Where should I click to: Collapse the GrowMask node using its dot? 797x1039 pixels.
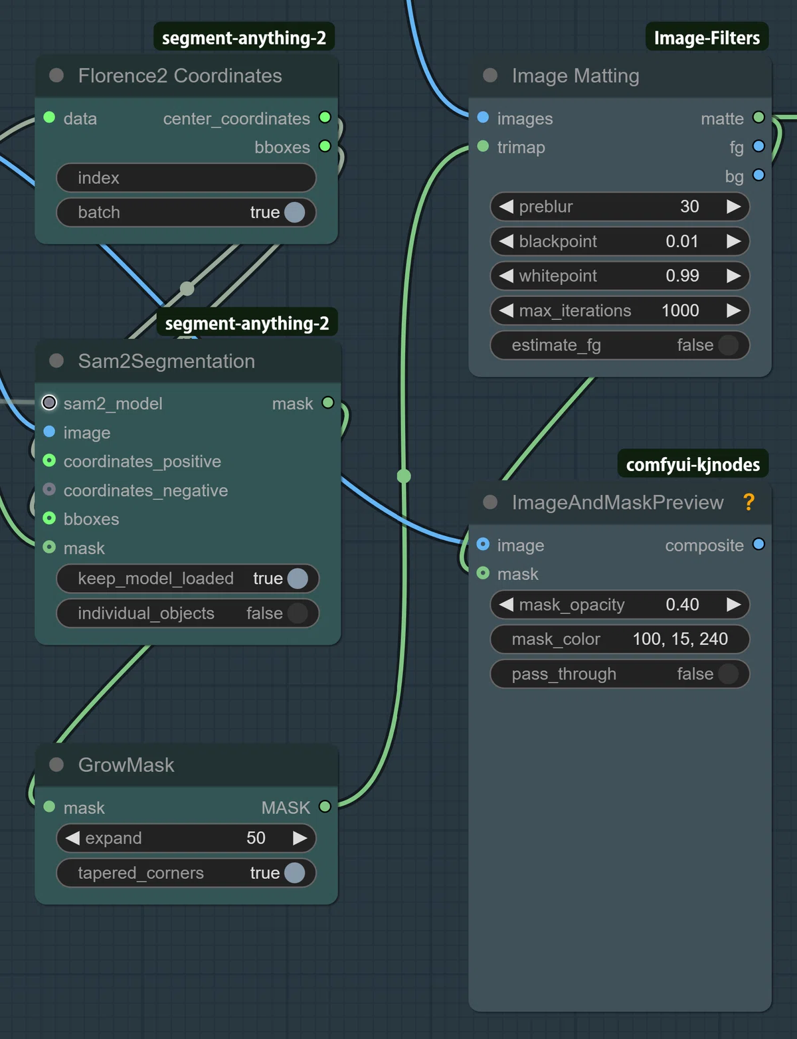click(56, 765)
